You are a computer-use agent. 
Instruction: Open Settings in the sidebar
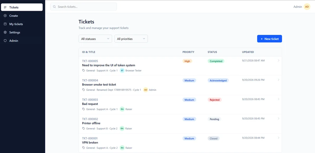tap(22, 32)
